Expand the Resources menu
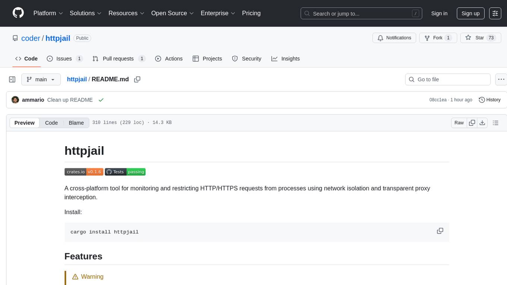507x285 pixels. point(126,13)
